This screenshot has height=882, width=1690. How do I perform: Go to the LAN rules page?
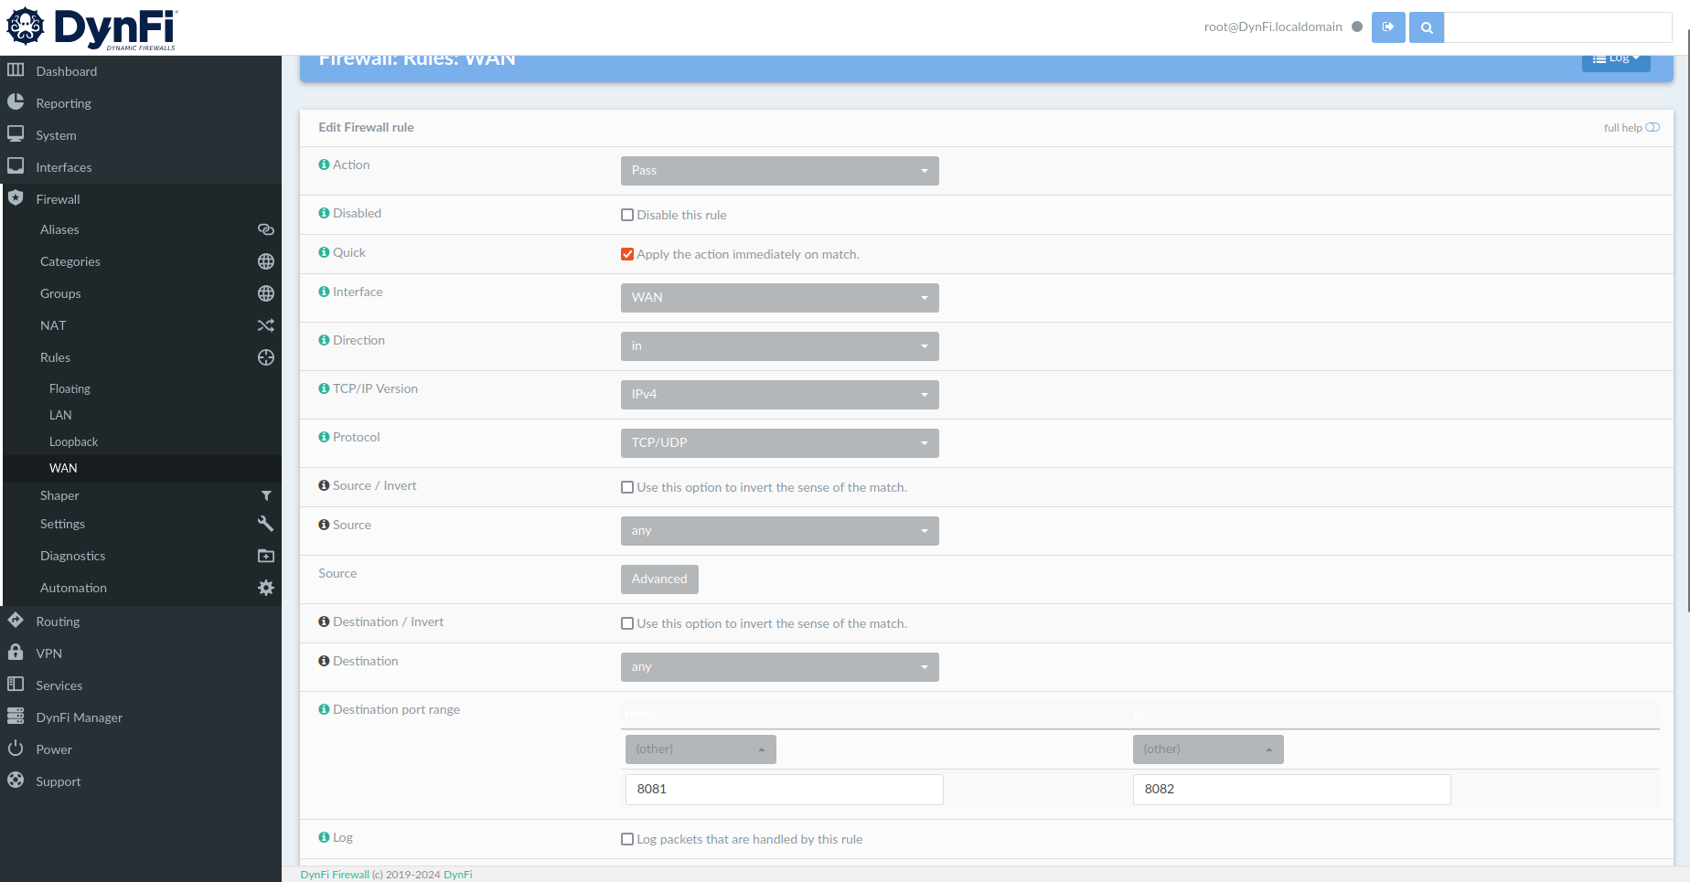pyautogui.click(x=60, y=415)
